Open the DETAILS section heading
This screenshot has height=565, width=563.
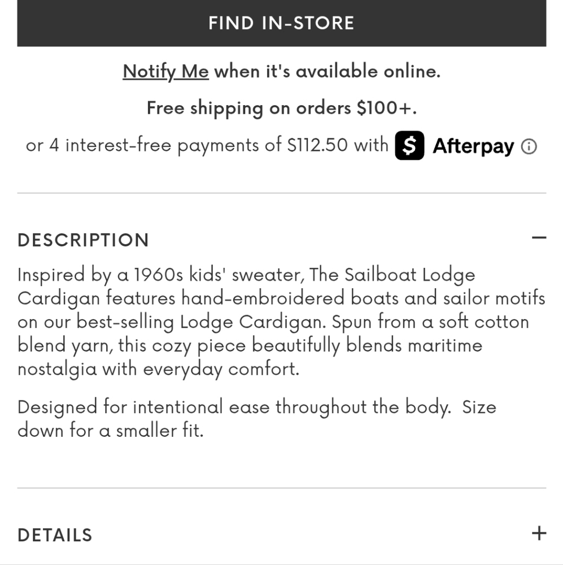pyautogui.click(x=55, y=535)
